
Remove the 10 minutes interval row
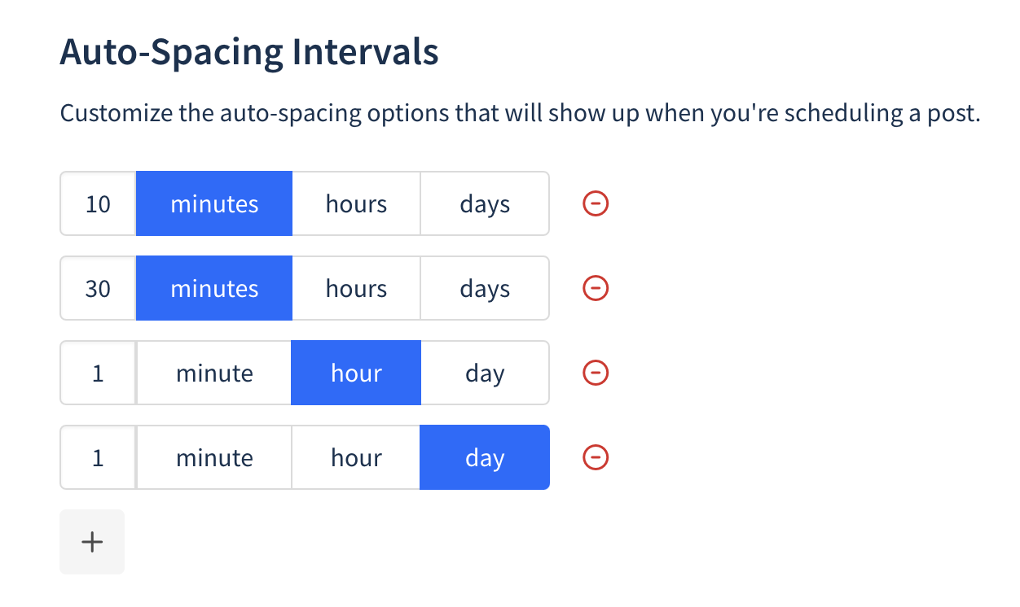point(596,203)
